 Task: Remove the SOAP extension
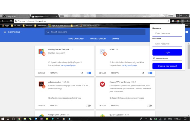pyautogui.click(x=115, y=73)
